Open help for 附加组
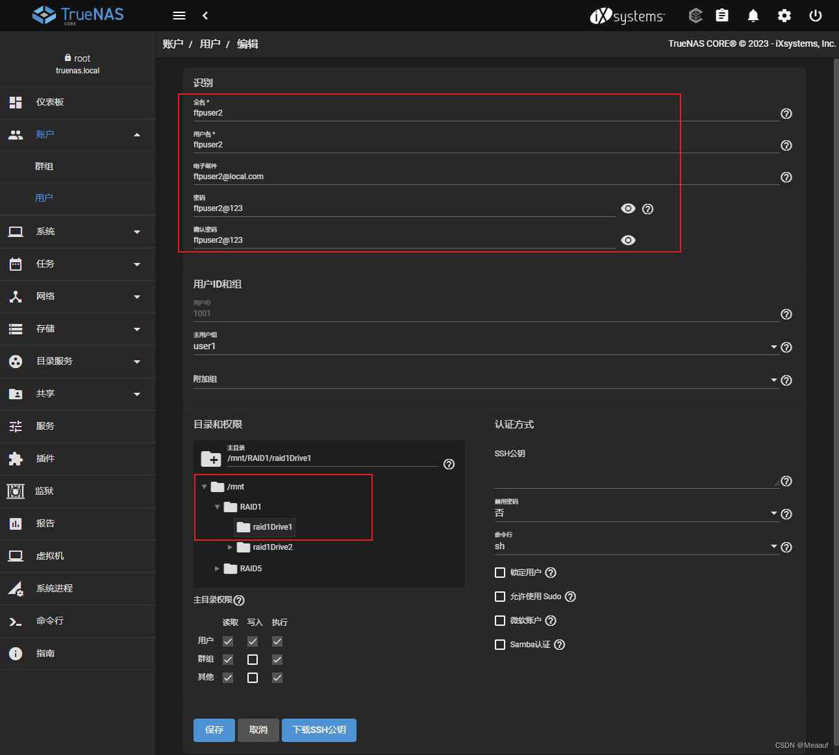 (786, 380)
